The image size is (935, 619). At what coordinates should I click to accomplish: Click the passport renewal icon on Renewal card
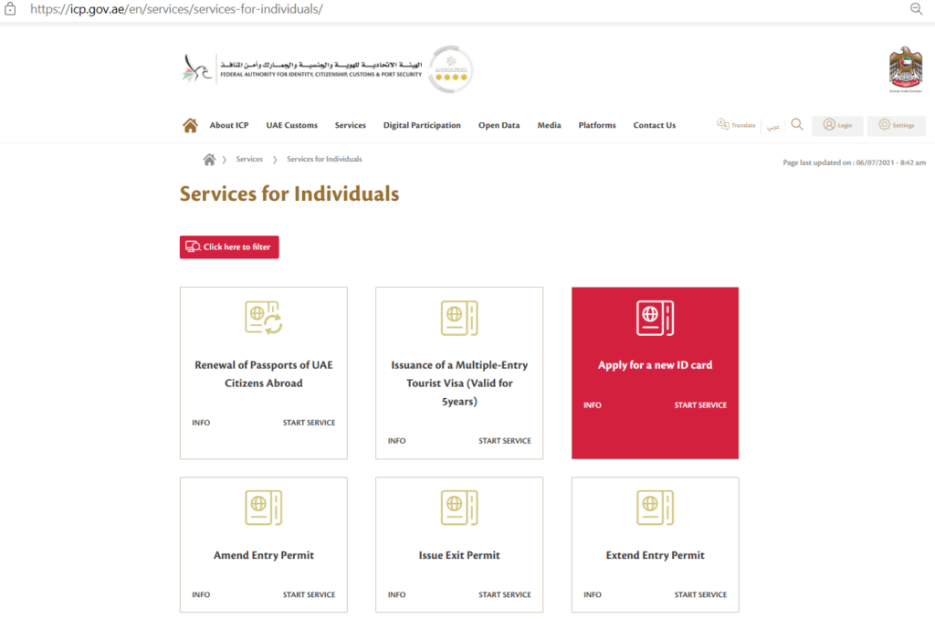[x=263, y=319]
